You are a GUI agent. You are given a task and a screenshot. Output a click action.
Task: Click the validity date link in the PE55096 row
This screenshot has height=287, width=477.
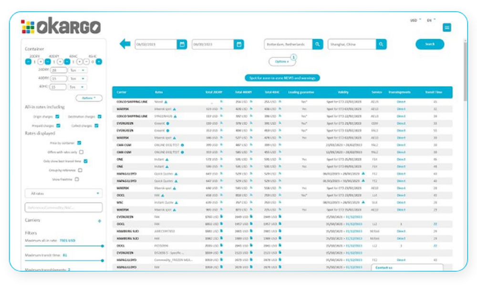[354, 246]
